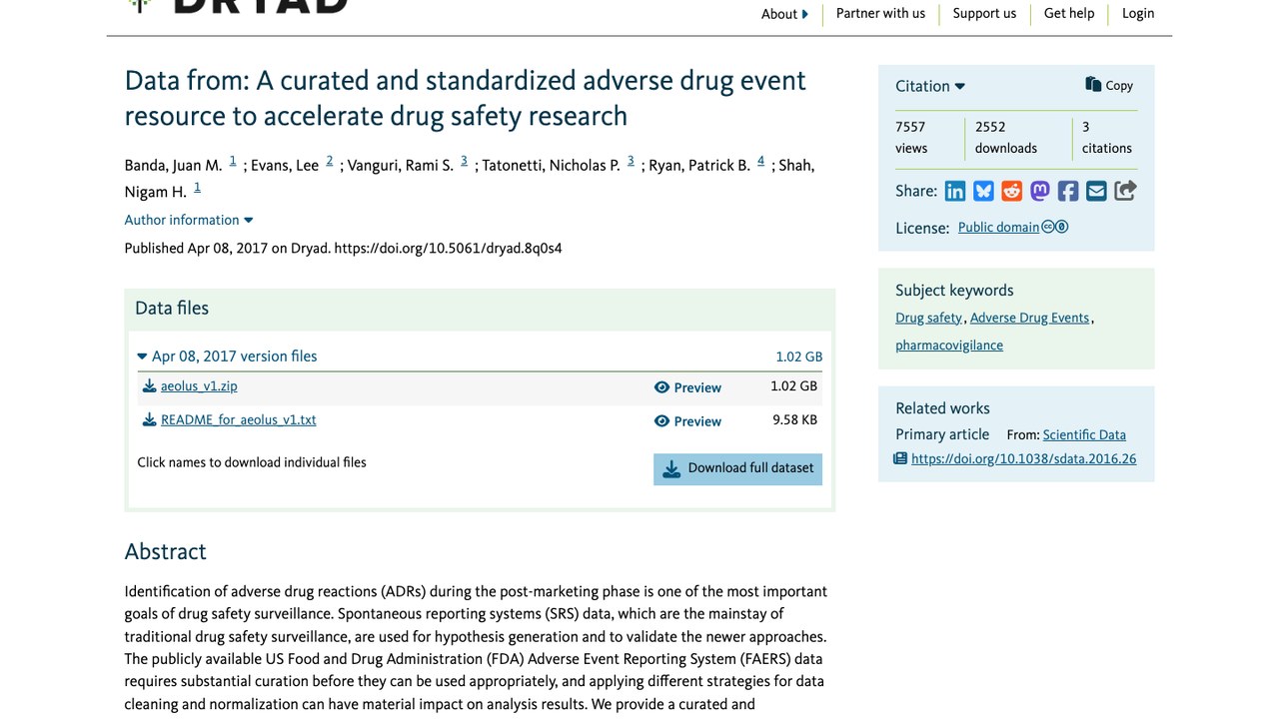Viewport: 1279px width, 719px height.
Task: Click the 9.58 KB file size
Action: pos(794,420)
